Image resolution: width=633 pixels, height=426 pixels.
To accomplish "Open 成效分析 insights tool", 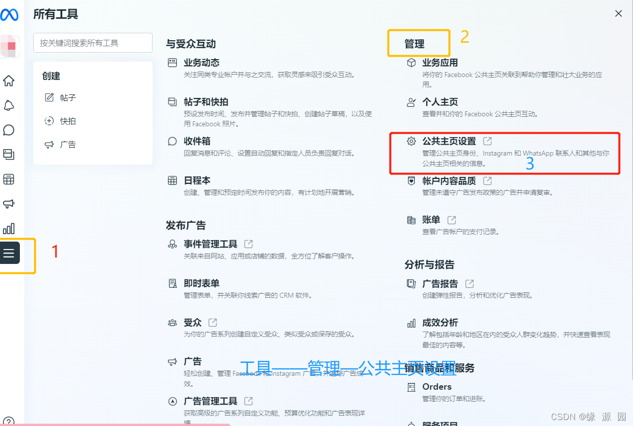I will [440, 323].
